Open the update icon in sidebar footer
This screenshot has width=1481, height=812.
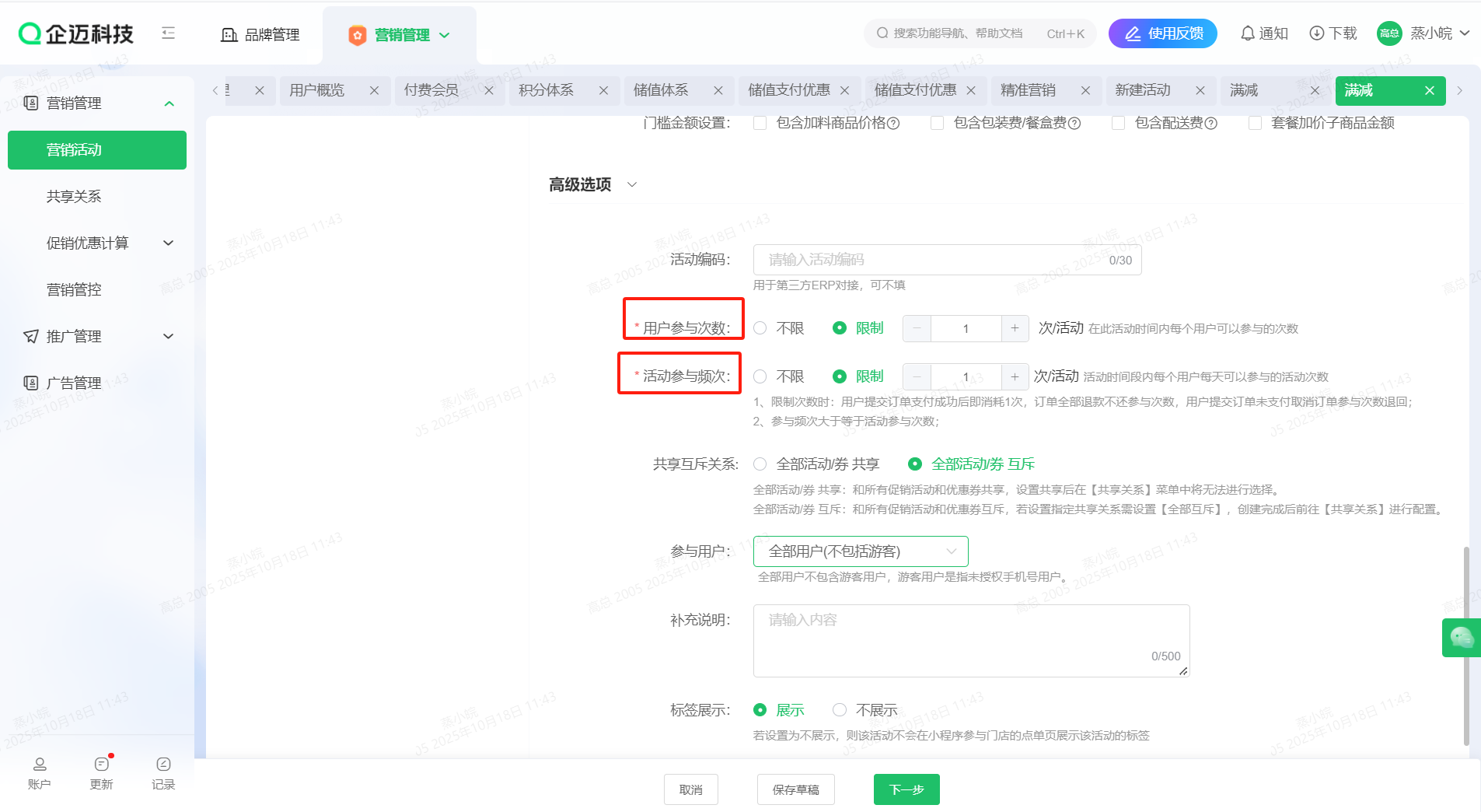click(101, 765)
